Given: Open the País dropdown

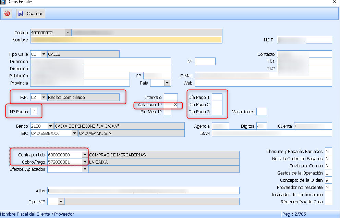Looking at the screenshot, I should coord(167,83).
